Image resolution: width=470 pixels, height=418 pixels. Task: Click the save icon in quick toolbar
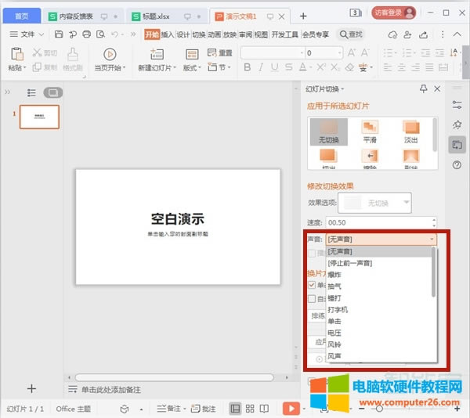point(58,34)
